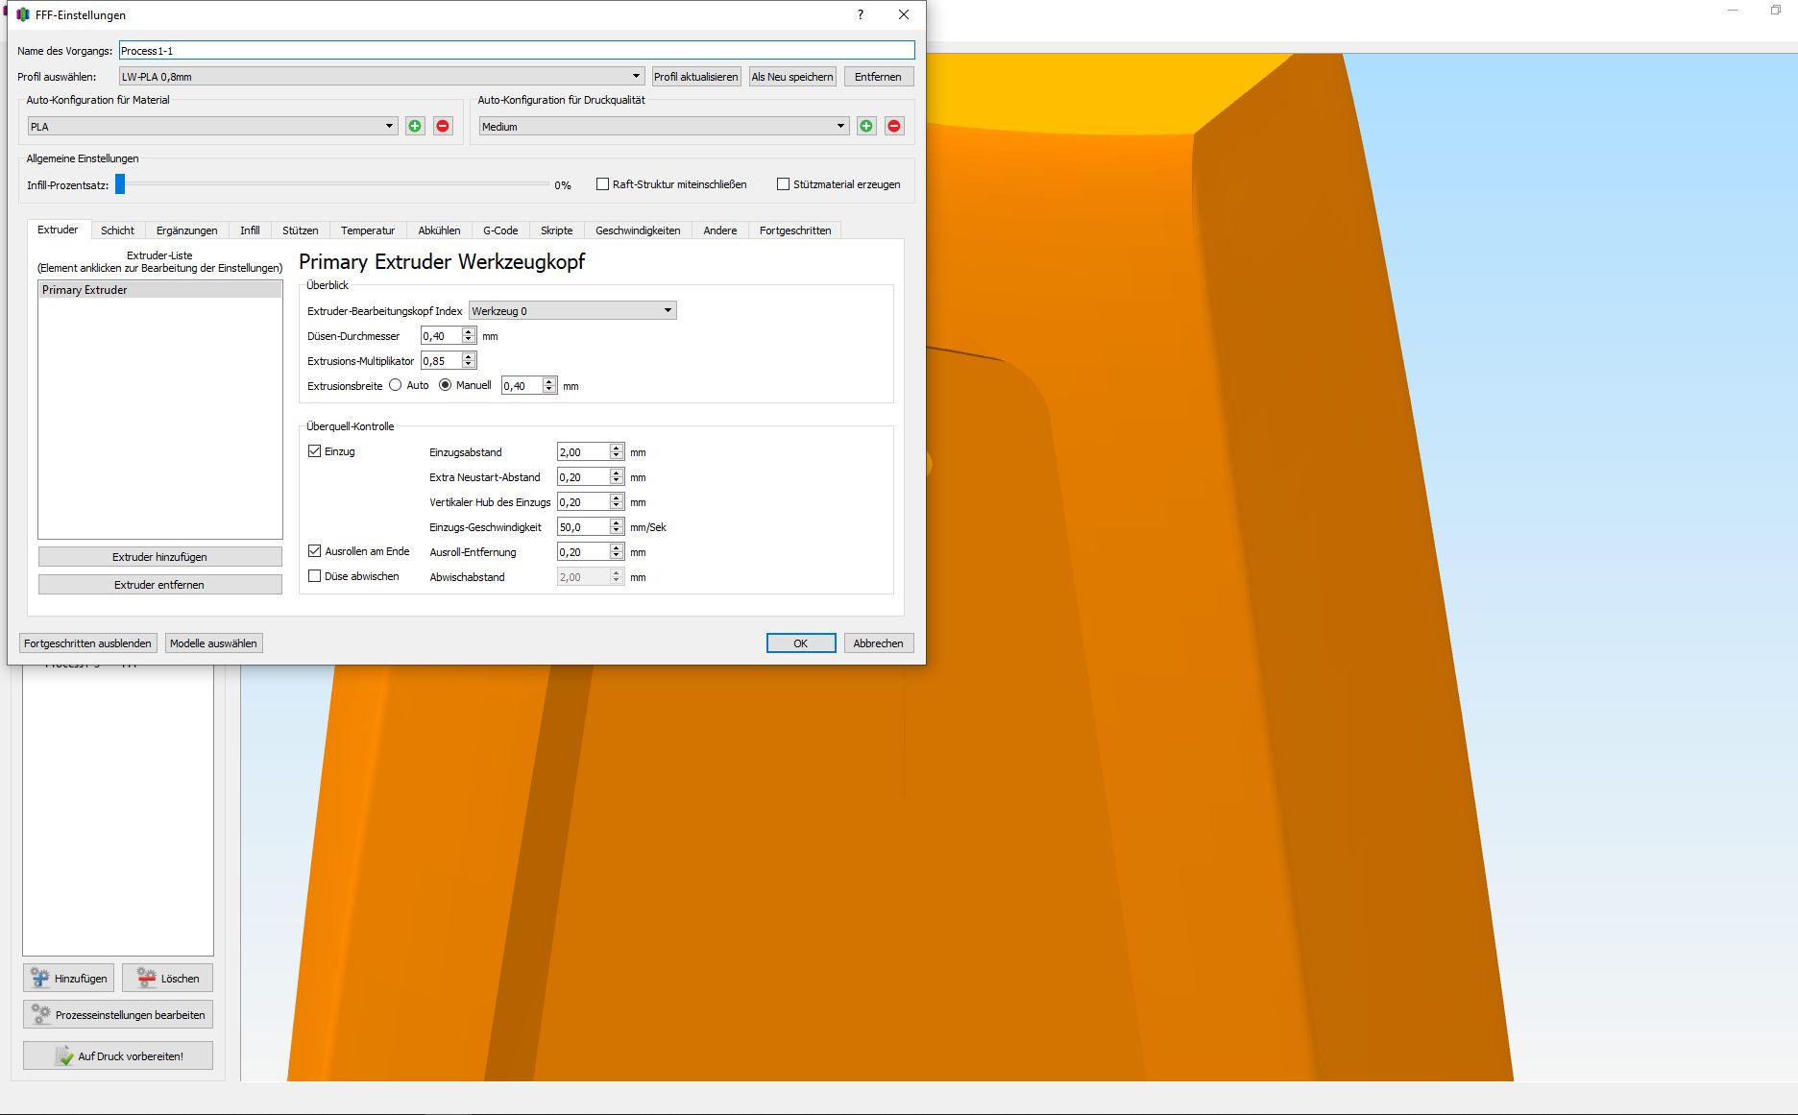Switch to the Temperatur tab
Screen dimensions: 1798x1115
368,230
